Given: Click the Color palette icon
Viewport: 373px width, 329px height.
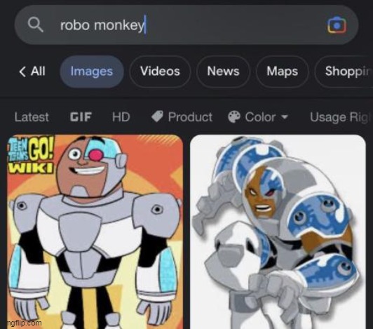Looking at the screenshot, I should click(x=234, y=117).
